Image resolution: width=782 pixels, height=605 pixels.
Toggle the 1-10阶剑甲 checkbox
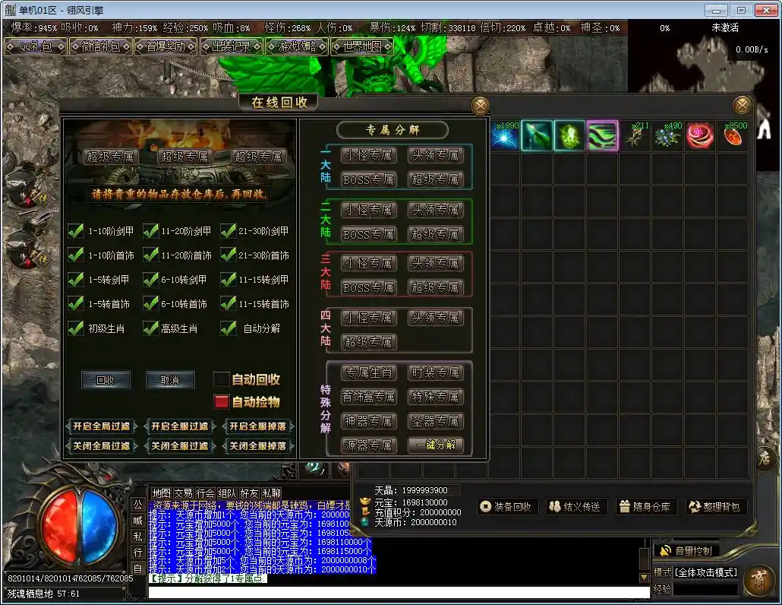pos(76,231)
